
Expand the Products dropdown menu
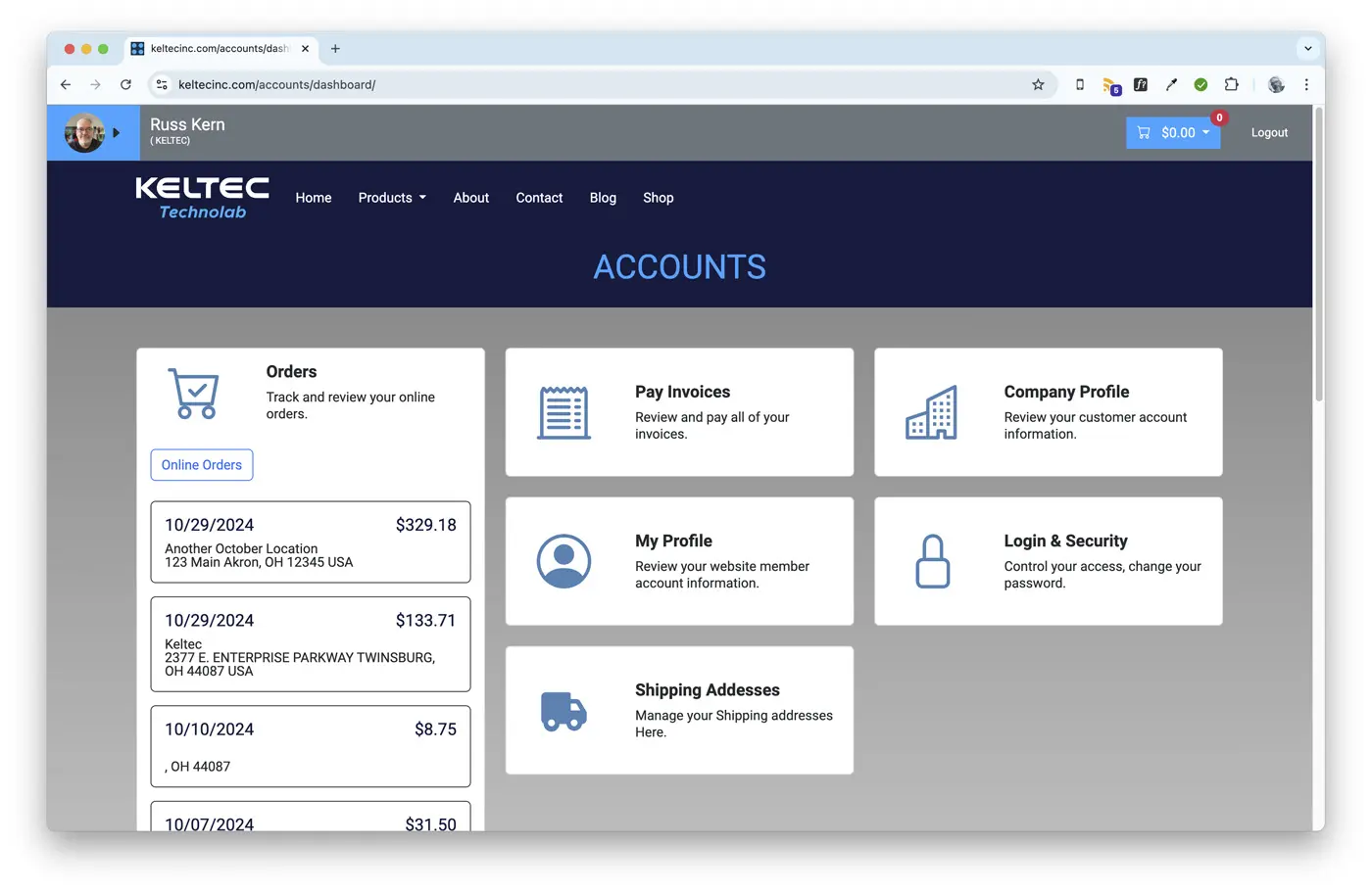[392, 198]
